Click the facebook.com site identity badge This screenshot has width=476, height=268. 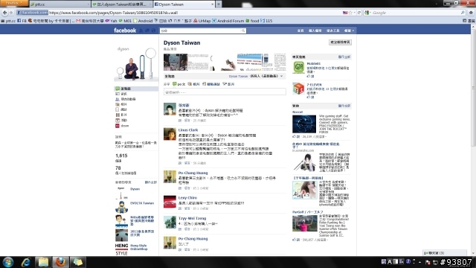point(33,13)
